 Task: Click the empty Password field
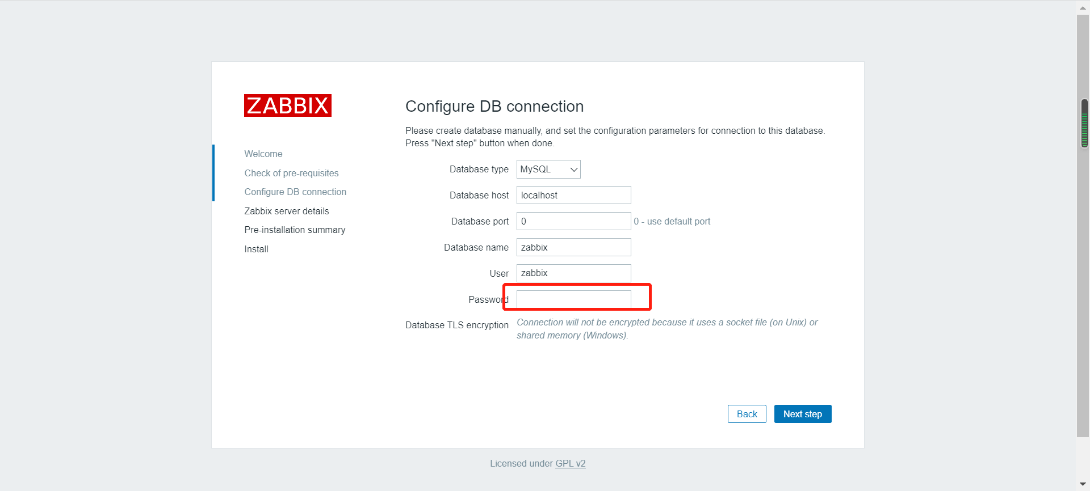(x=573, y=299)
